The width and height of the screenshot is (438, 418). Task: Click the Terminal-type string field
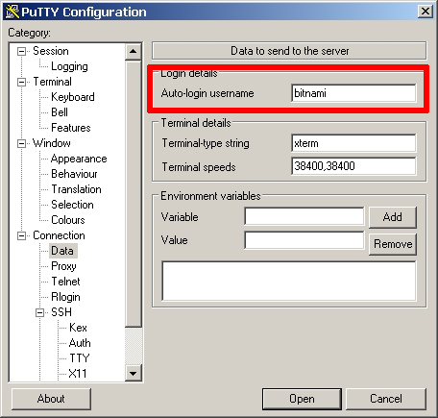click(x=353, y=143)
